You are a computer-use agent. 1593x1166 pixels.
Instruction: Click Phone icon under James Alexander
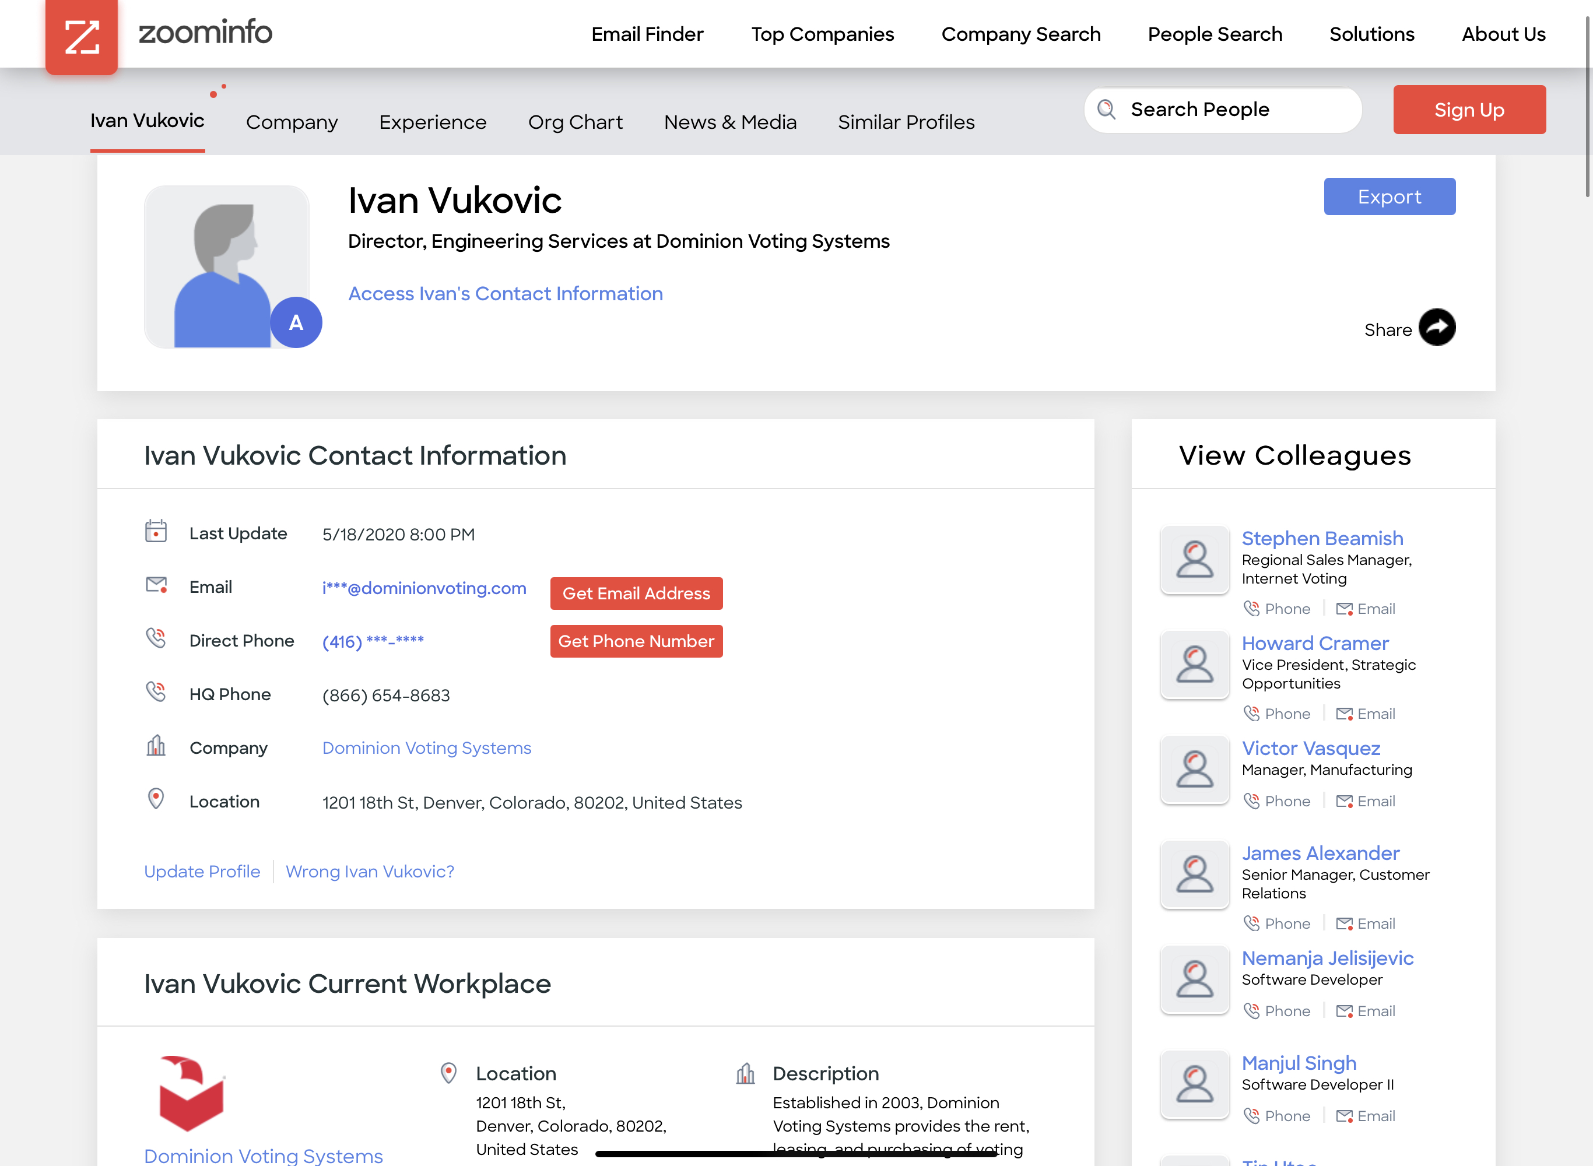tap(1251, 923)
